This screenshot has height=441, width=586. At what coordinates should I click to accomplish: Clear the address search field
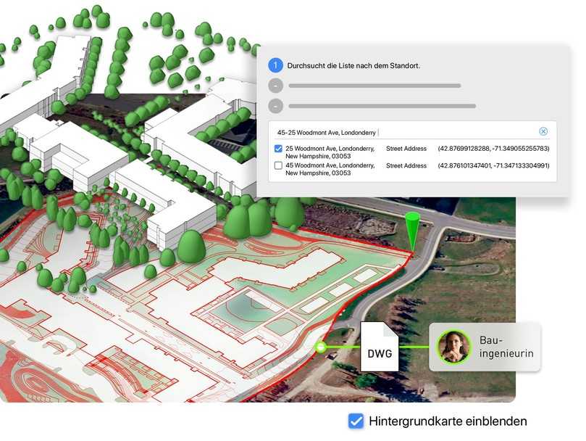tap(543, 131)
